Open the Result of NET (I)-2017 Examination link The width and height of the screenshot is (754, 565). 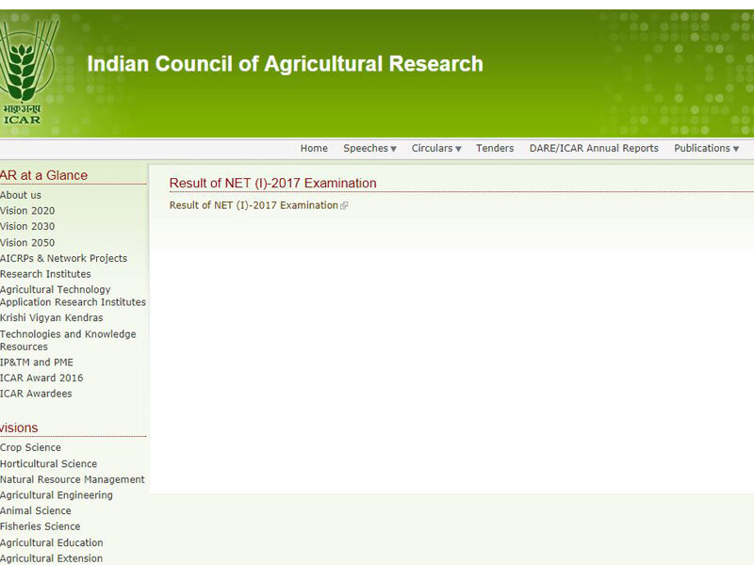(254, 205)
